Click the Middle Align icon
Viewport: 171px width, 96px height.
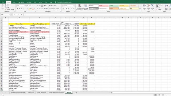coord(40,6)
